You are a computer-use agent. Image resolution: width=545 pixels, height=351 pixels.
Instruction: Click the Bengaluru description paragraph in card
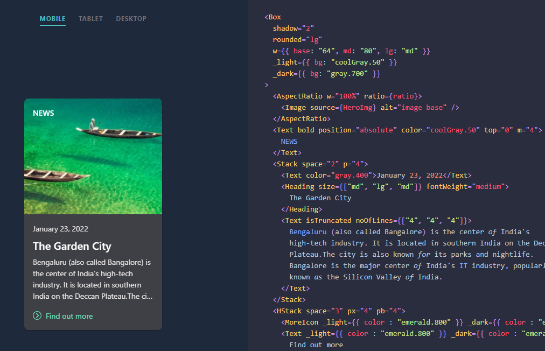(93, 279)
